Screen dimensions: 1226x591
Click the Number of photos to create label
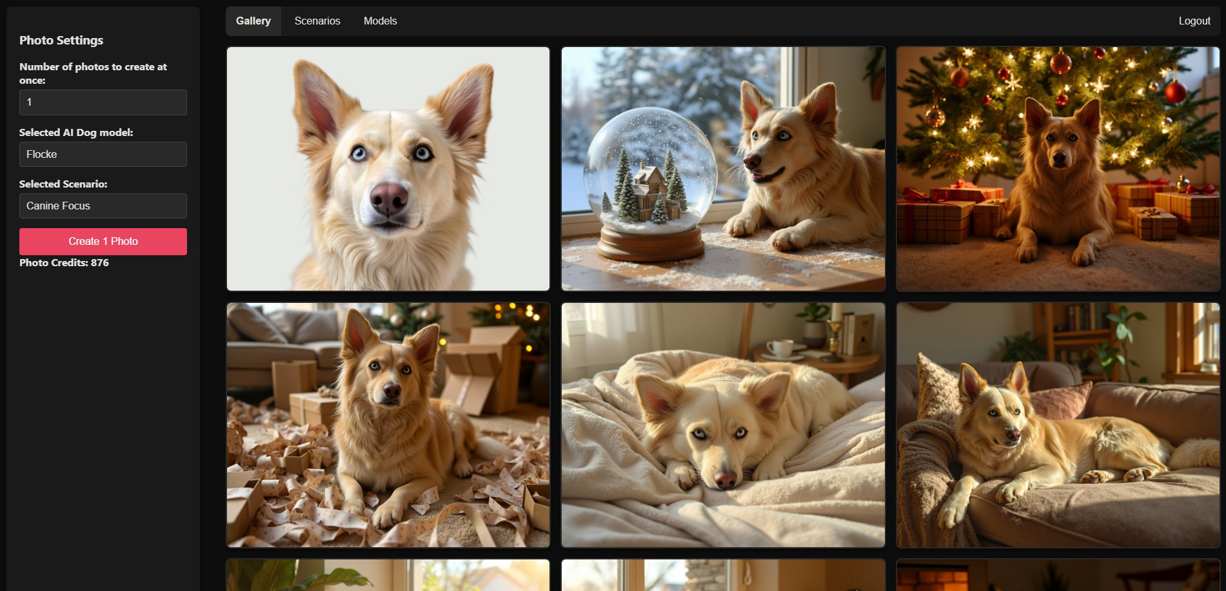point(93,73)
